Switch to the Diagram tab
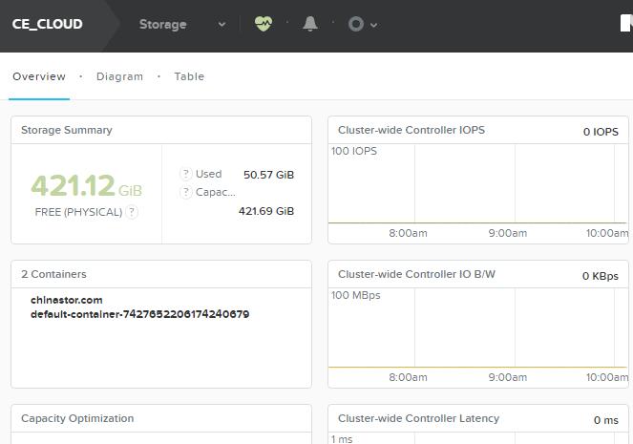The image size is (633, 444). 119,76
